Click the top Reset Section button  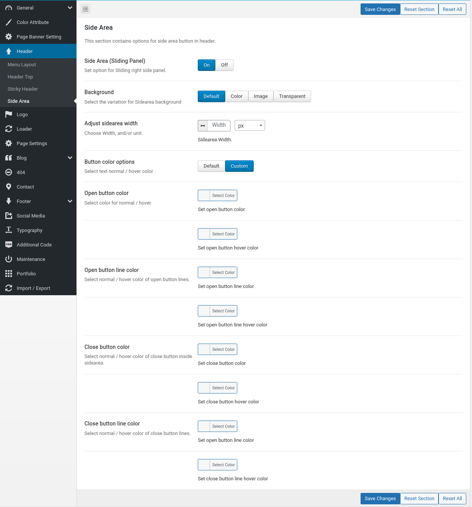pos(419,10)
